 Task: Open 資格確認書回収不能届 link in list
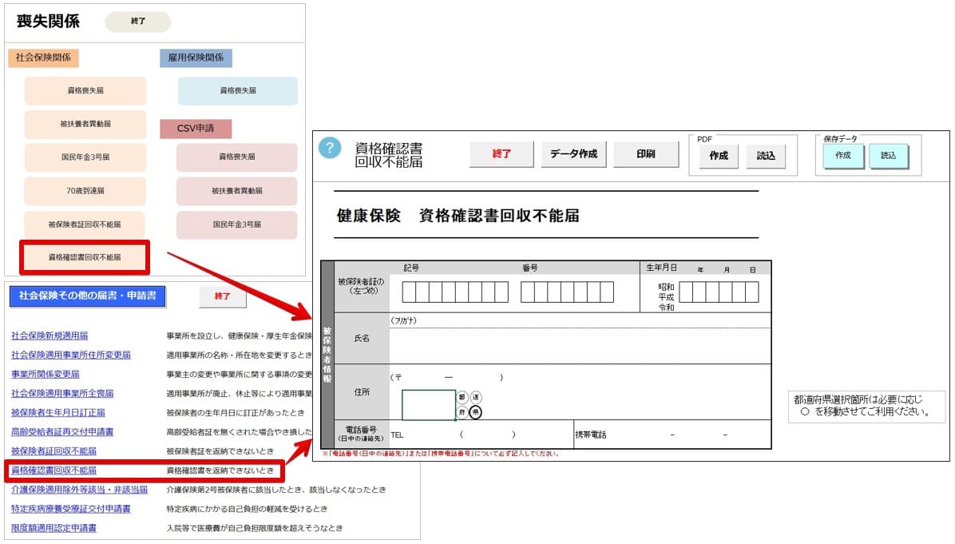click(x=53, y=471)
